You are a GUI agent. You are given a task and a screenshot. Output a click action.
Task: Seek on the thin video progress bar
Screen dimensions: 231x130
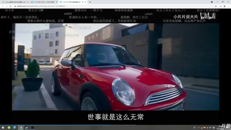[x=115, y=125]
